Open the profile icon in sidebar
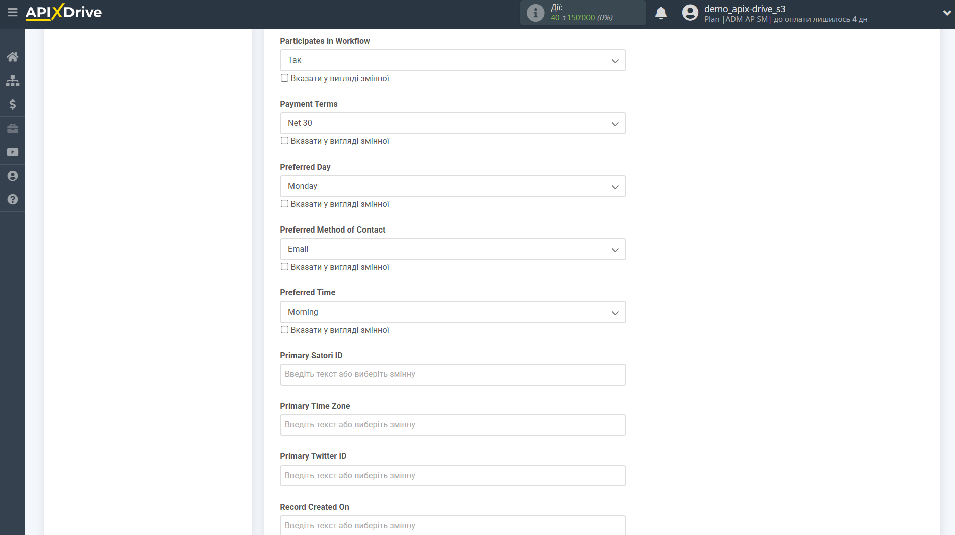The height and width of the screenshot is (535, 955). pos(13,176)
